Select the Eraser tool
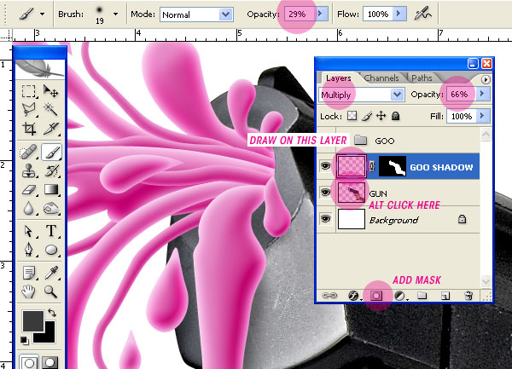 29,190
